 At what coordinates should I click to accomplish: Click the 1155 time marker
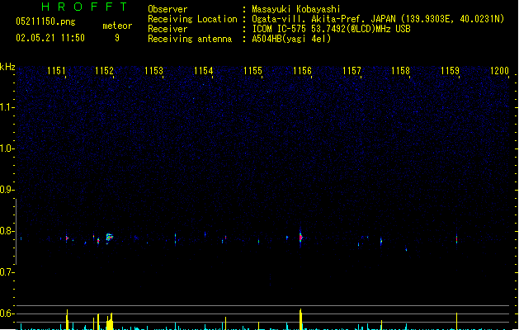coord(252,71)
